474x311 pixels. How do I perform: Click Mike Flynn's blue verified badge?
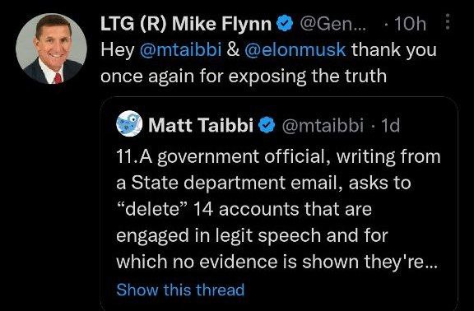point(285,23)
